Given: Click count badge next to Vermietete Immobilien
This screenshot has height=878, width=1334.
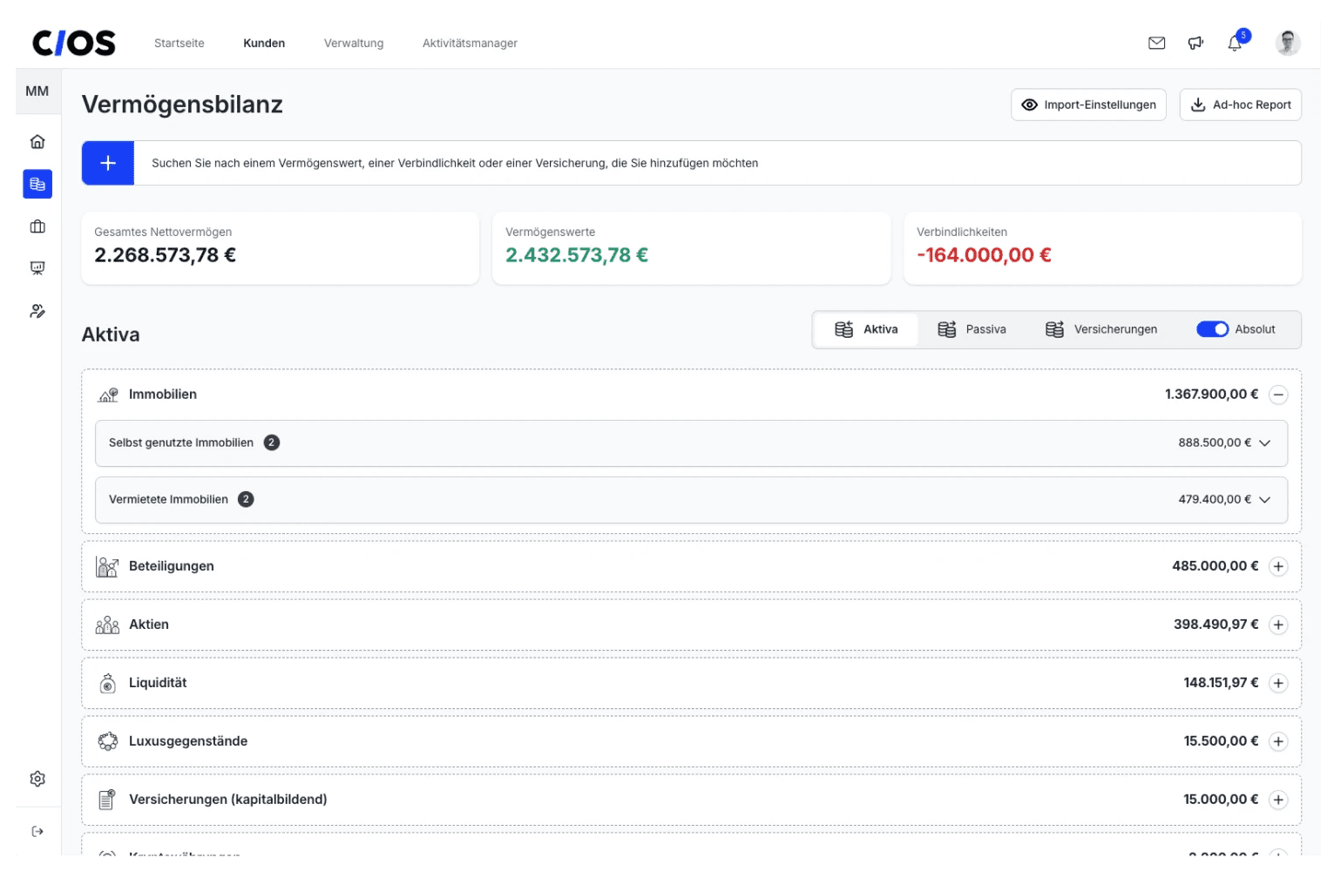Looking at the screenshot, I should click(x=246, y=499).
